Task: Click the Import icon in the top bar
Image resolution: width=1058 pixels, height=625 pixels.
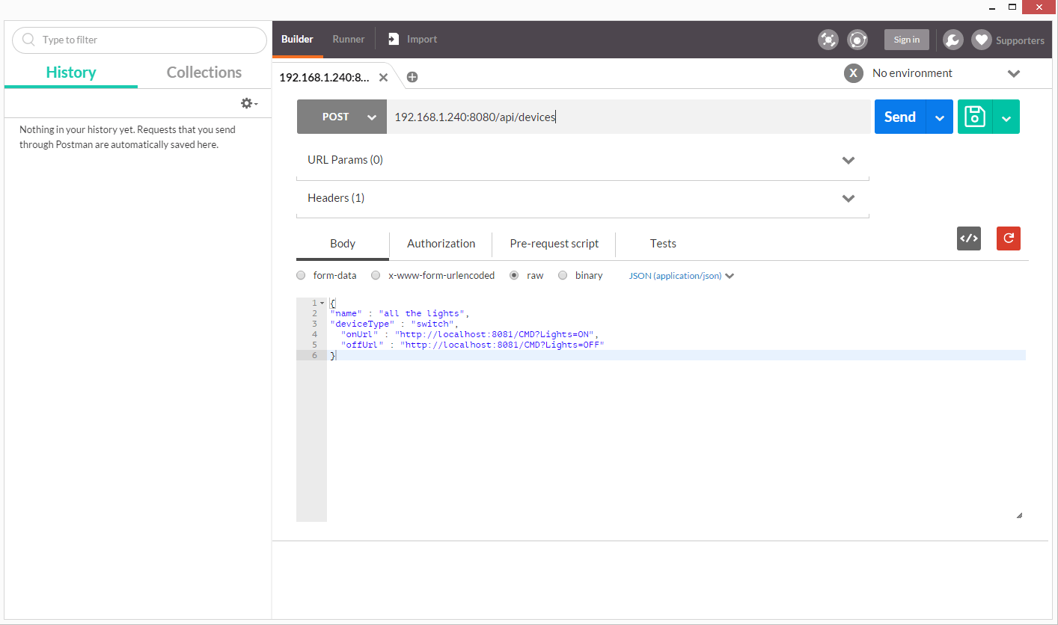Action: (392, 39)
